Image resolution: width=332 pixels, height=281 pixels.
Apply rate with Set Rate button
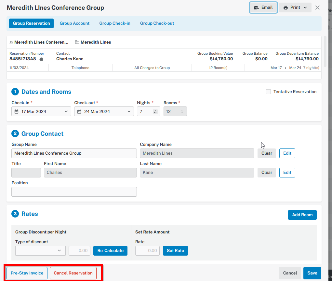tap(175, 251)
